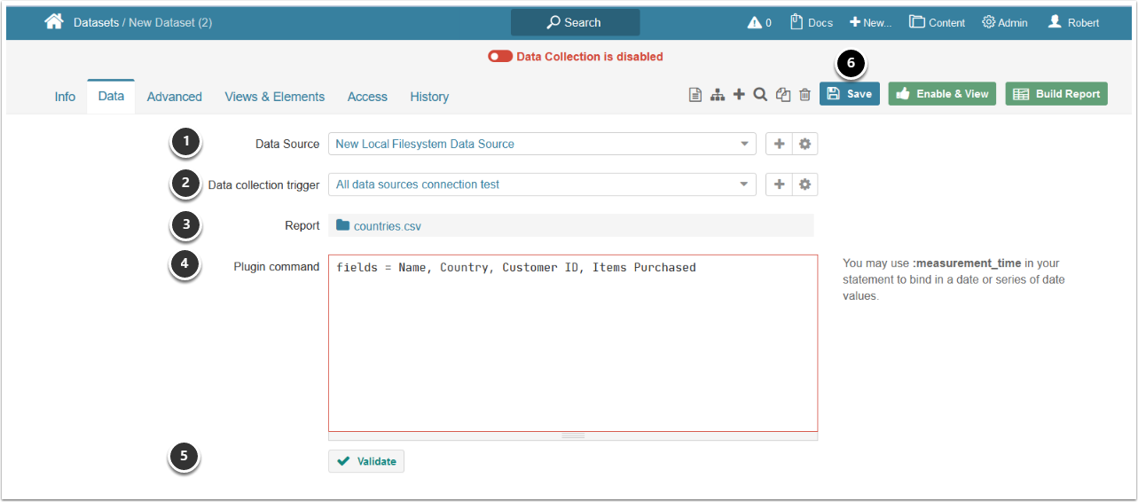Viewport: 1138px width, 502px height.
Task: Click the Search box
Action: [x=575, y=22]
